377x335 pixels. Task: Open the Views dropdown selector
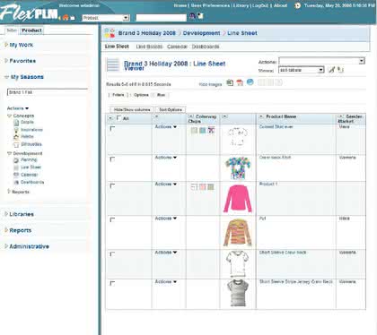coord(302,70)
